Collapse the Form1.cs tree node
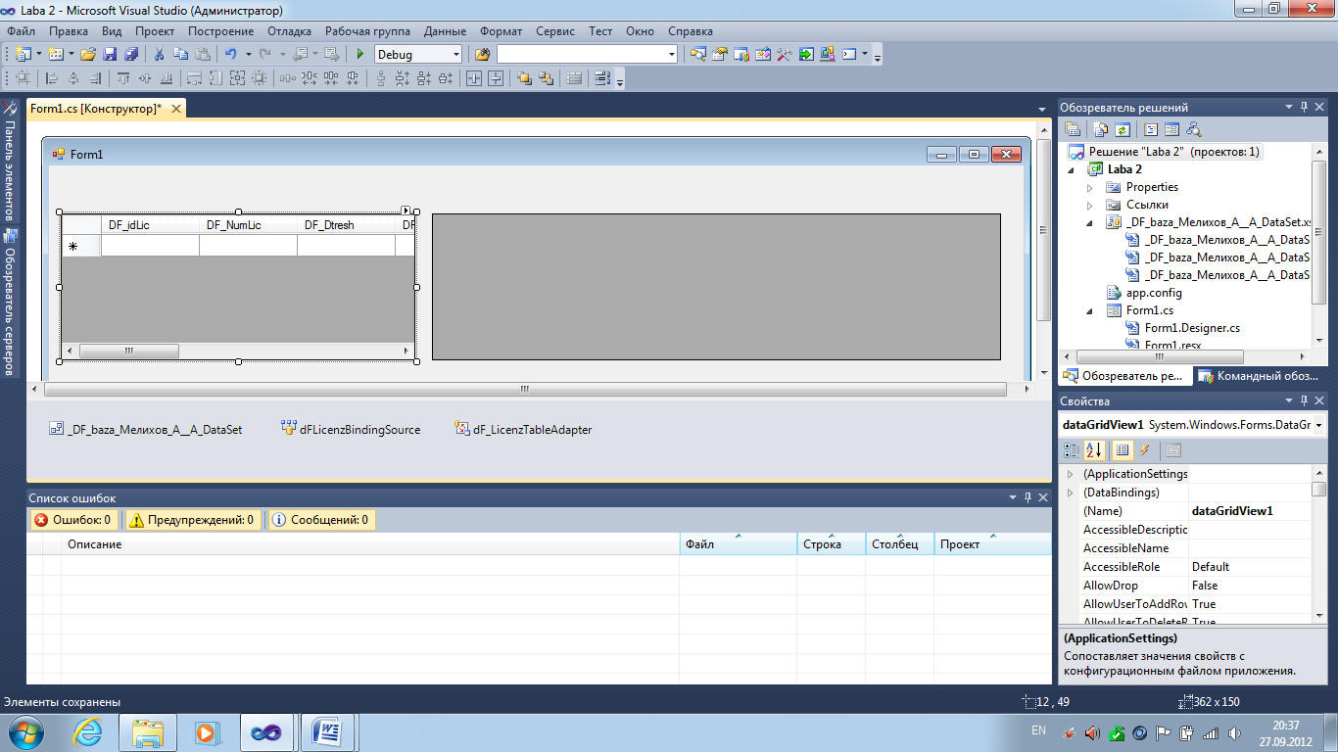 point(1089,310)
